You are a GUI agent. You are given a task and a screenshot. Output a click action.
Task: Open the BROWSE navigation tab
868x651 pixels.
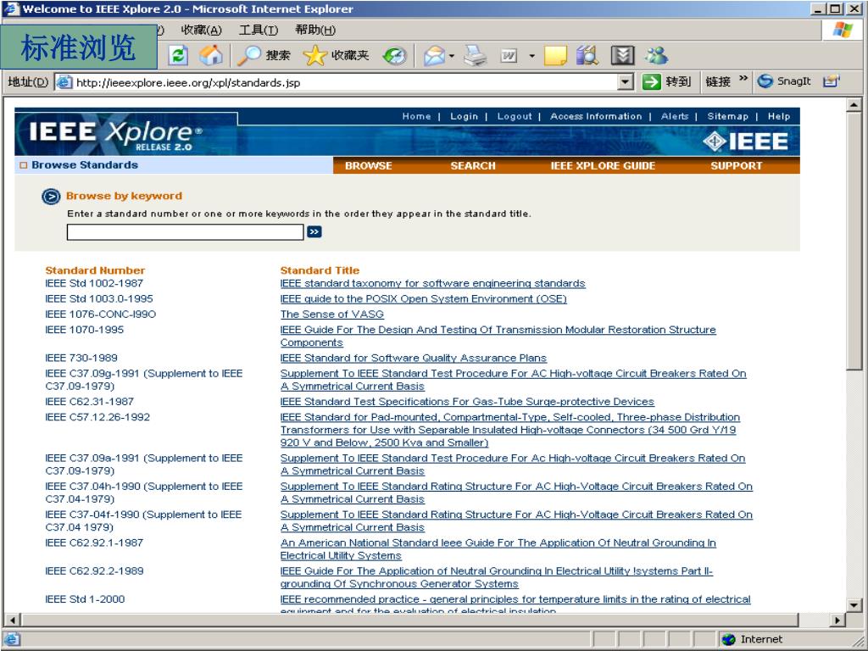tap(368, 165)
